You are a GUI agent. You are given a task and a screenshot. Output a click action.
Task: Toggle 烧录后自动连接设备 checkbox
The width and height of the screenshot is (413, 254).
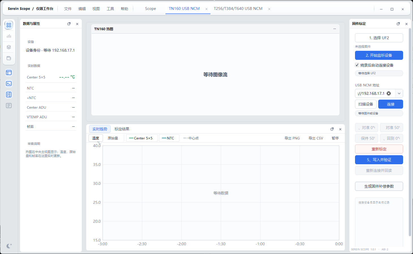click(357, 65)
